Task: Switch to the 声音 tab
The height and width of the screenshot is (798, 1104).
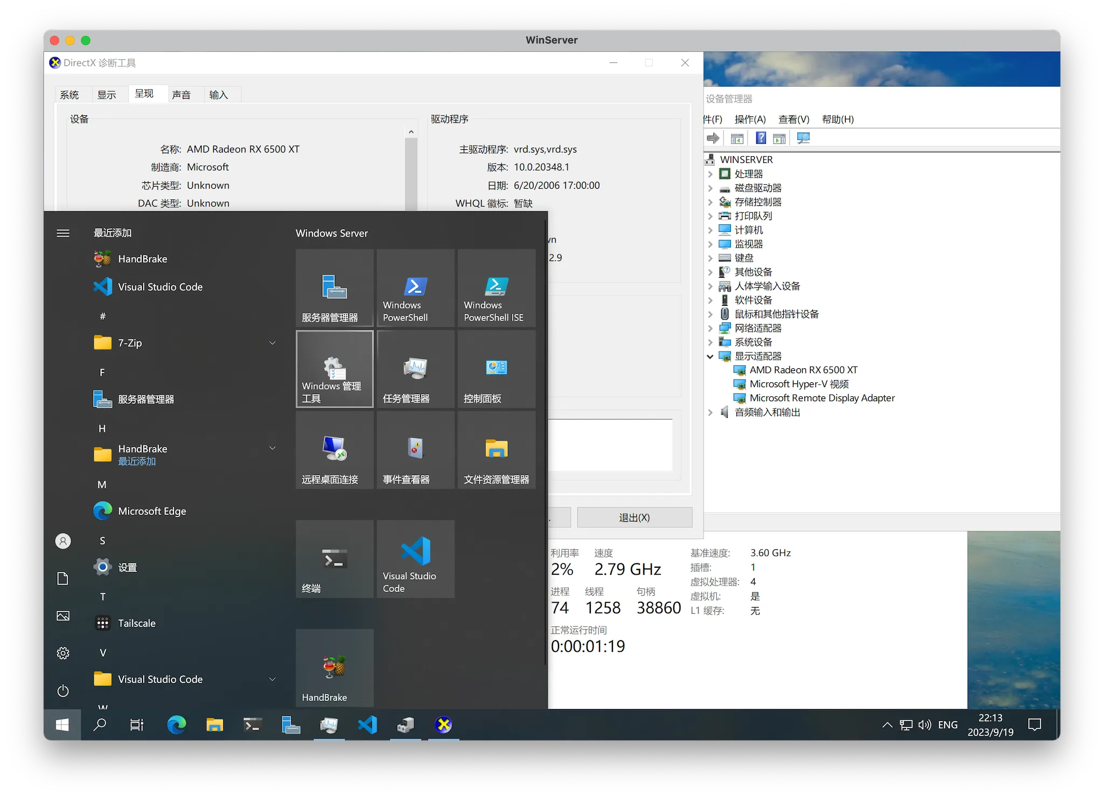Action: click(x=181, y=95)
